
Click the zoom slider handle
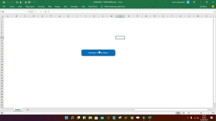click(201, 113)
